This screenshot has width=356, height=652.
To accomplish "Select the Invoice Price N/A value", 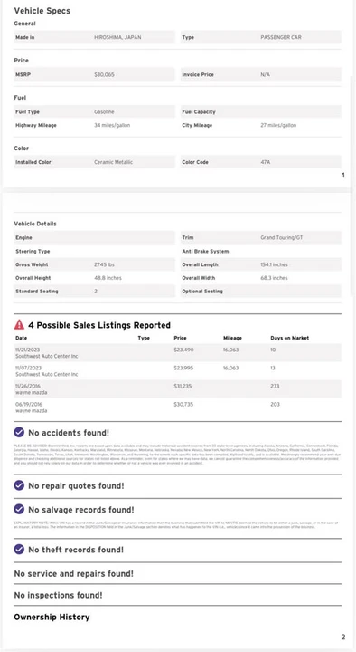I will 265,75.
